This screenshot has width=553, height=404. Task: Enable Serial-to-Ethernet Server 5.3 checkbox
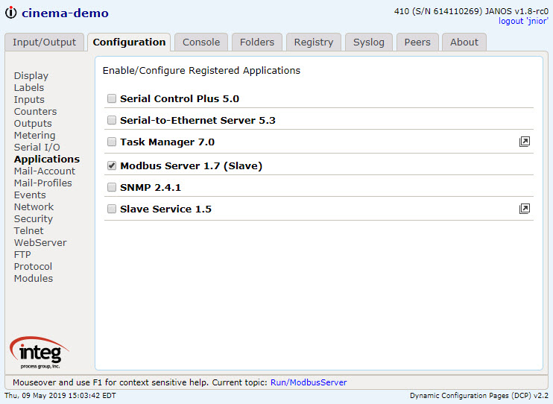(112, 120)
